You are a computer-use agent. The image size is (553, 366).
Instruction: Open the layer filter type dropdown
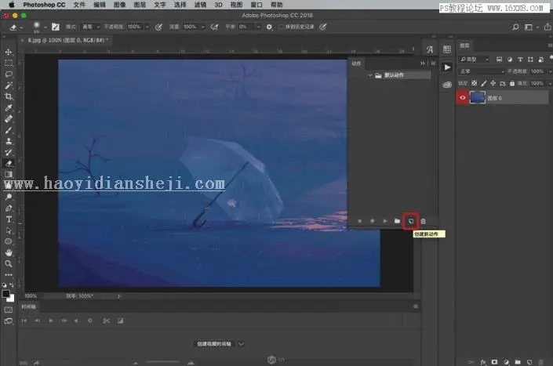click(475, 60)
